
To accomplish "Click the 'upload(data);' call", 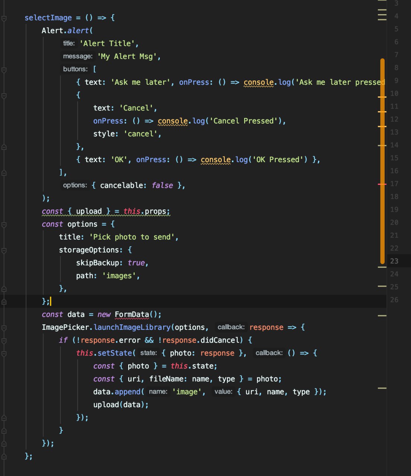I will click(121, 405).
